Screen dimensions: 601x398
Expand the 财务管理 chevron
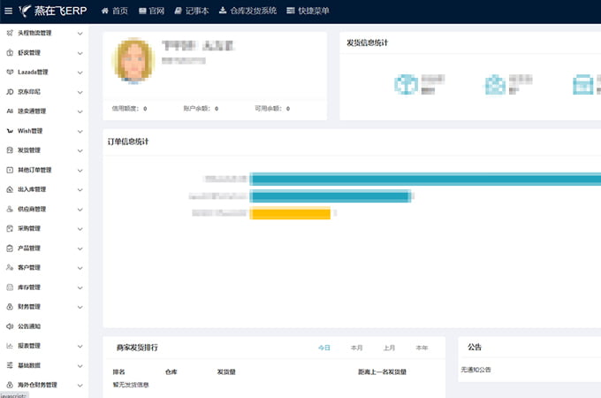click(80, 307)
